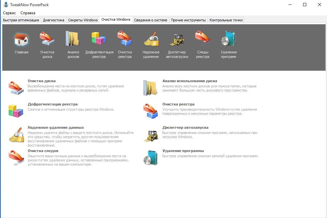327x218 pixels.
Task: Click forklift icon beside Диспетчер автозапуска heading
Action: point(151,136)
